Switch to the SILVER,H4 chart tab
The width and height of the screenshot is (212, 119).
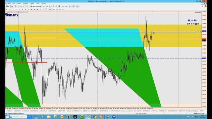26,111
